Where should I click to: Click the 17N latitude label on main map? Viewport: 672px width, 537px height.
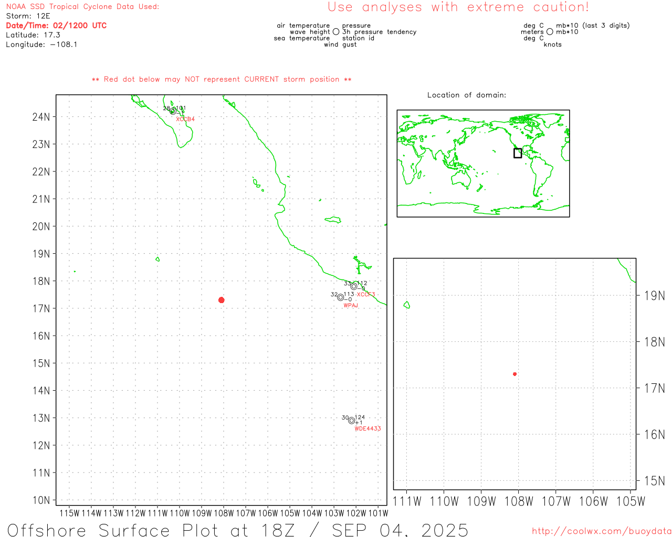point(41,309)
